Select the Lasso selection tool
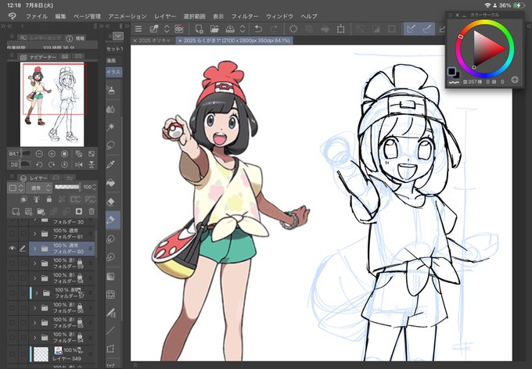 pyautogui.click(x=110, y=145)
